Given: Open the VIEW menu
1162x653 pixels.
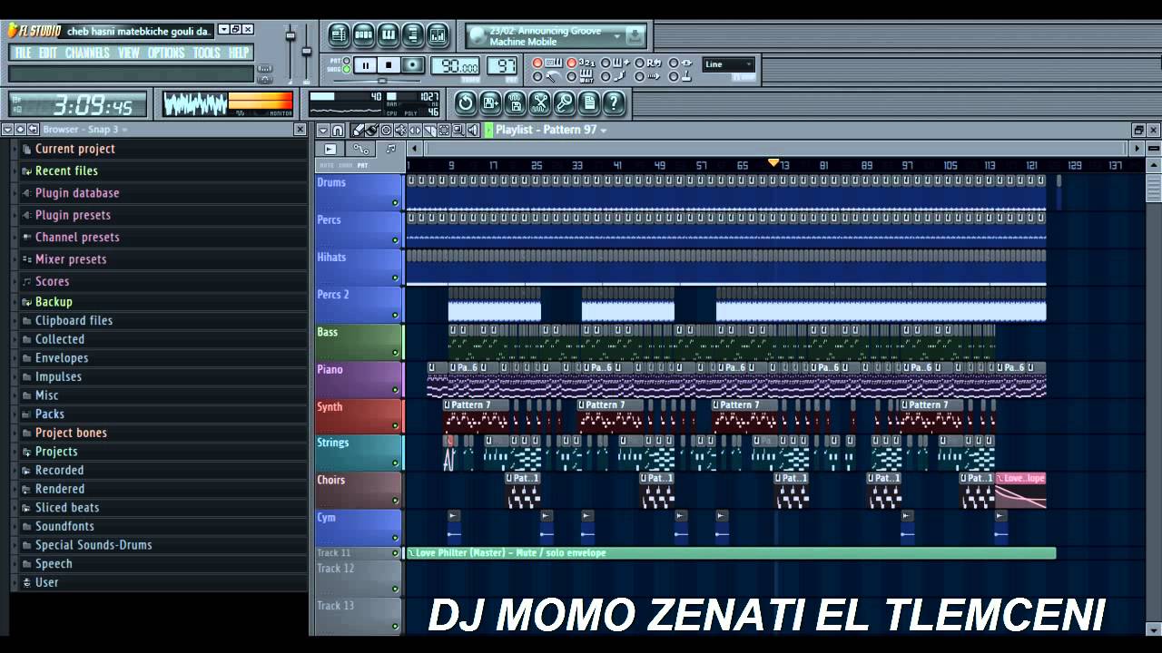Looking at the screenshot, I should pyautogui.click(x=129, y=53).
